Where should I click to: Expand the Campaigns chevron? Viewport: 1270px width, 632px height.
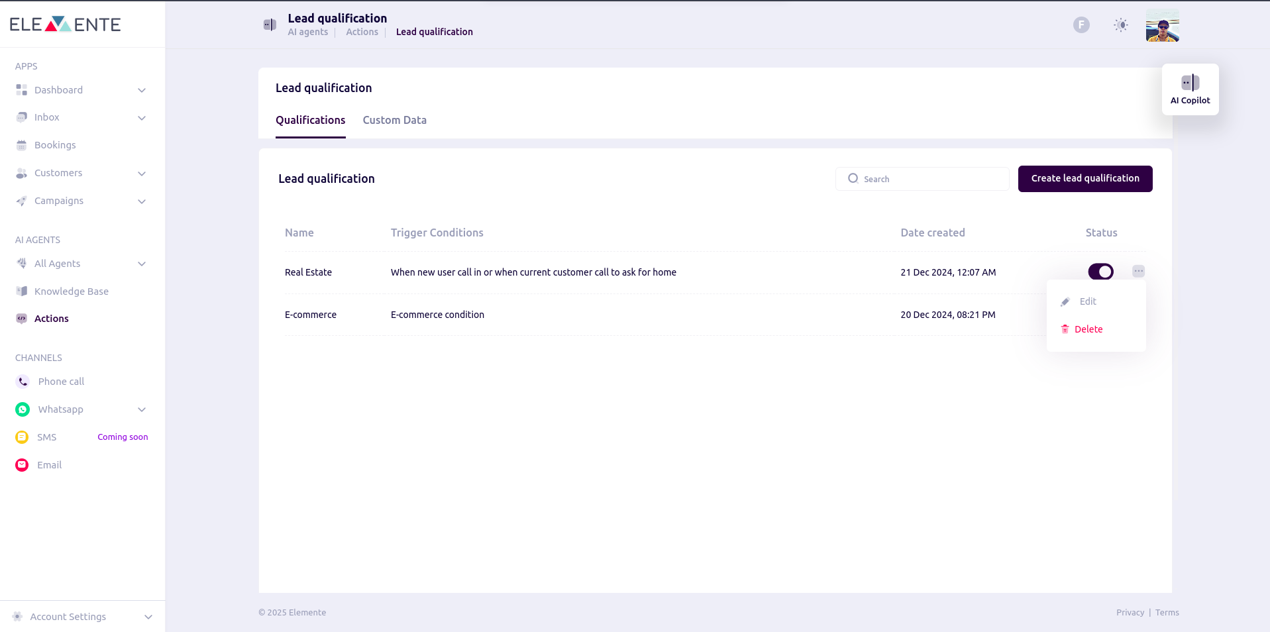coord(142,201)
